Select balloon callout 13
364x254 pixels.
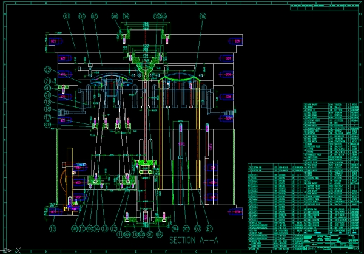coord(104,228)
